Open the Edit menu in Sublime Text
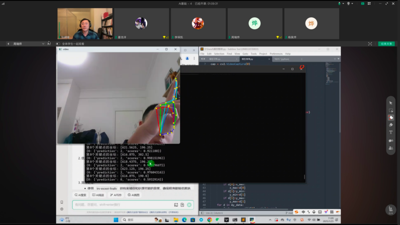400x225 pixels. (x=209, y=54)
